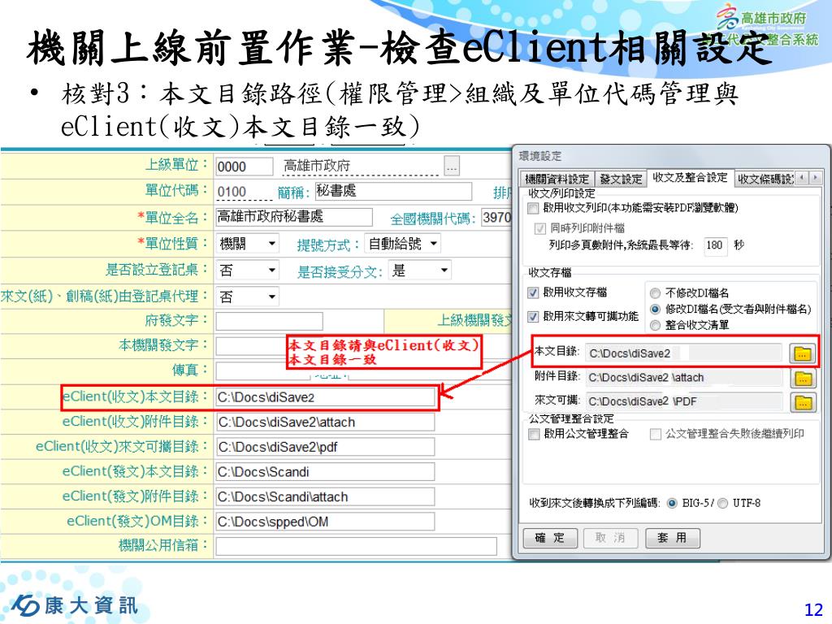The height and width of the screenshot is (624, 832).
Task: Click the 上級單位 code field 0000
Action: [244, 167]
